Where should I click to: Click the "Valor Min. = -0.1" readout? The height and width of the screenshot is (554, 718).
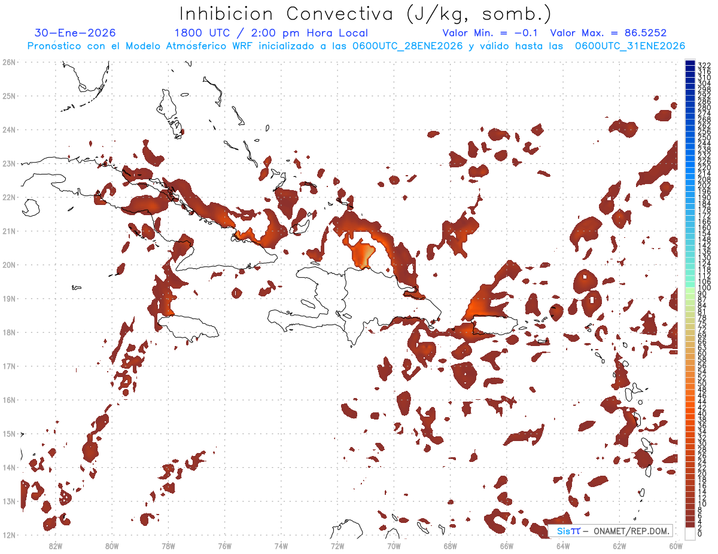coord(491,33)
